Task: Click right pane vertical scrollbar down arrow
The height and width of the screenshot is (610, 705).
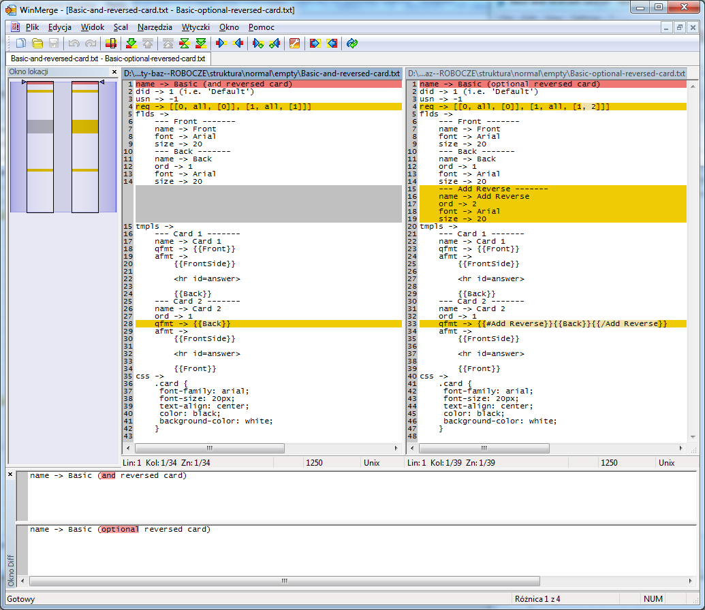Action: pyautogui.click(x=693, y=437)
